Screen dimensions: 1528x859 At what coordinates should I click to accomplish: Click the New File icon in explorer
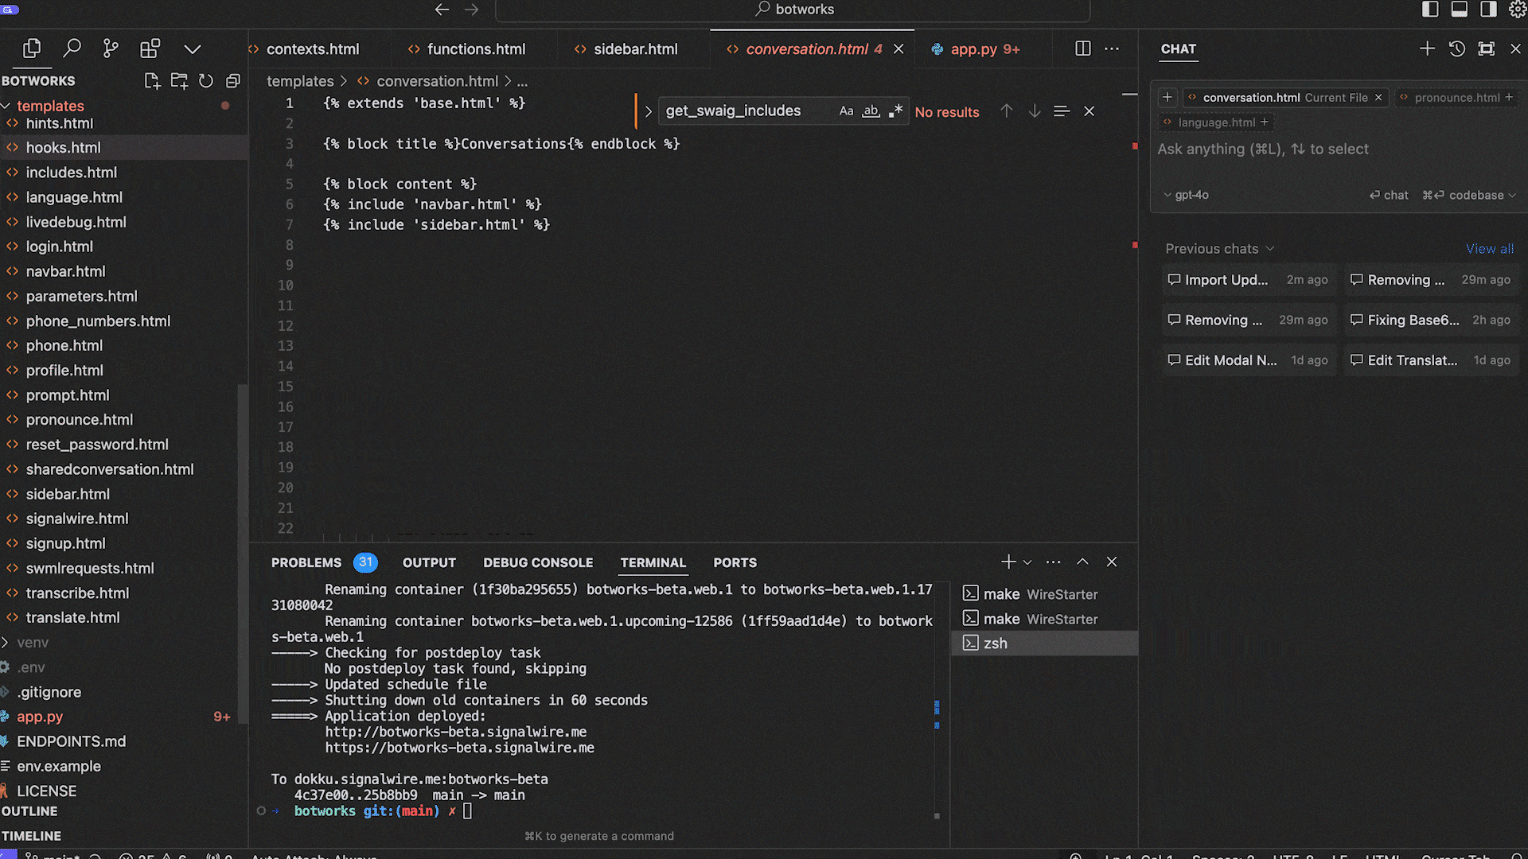[x=152, y=80]
